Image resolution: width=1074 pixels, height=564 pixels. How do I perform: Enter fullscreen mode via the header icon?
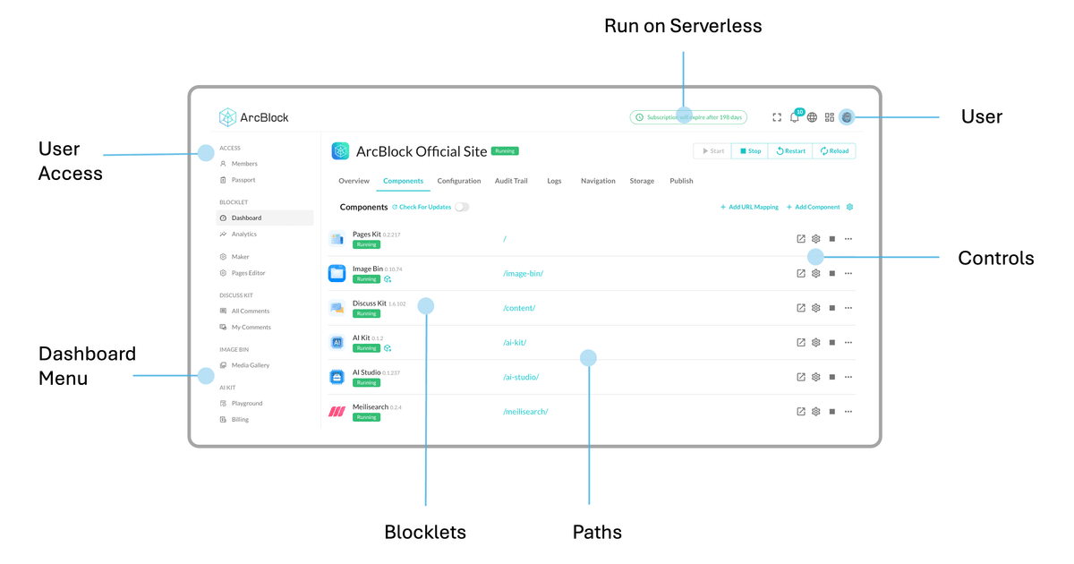(x=777, y=117)
